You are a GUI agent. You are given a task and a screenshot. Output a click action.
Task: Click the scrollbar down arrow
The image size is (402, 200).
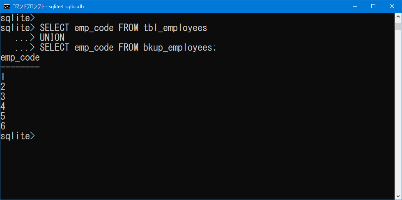click(398, 196)
